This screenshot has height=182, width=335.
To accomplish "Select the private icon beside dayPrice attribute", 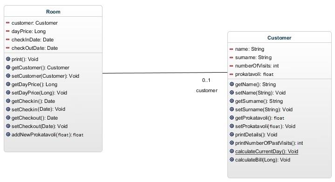I will point(8,31).
